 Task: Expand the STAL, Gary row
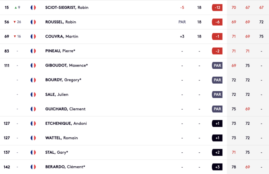[134, 152]
